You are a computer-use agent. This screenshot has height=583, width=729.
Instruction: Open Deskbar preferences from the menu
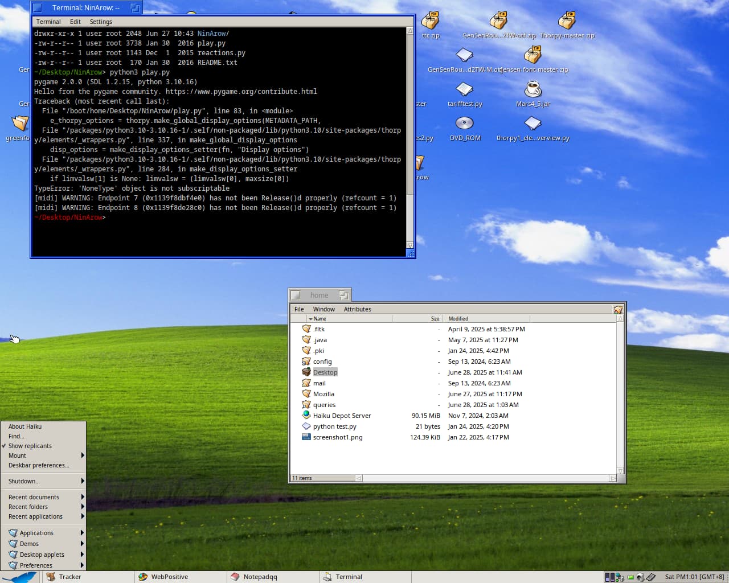tap(39, 465)
